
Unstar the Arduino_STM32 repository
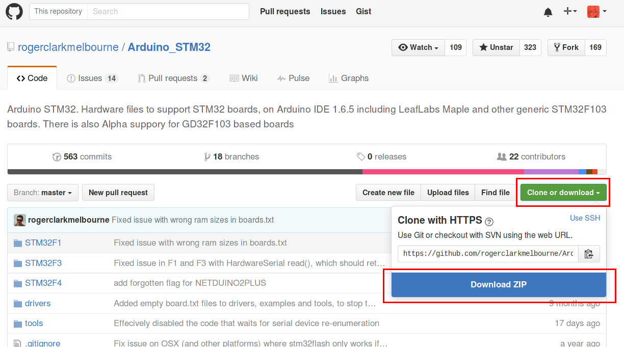point(496,47)
